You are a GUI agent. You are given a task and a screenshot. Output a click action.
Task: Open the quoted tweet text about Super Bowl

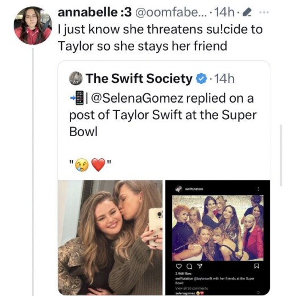tap(162, 115)
